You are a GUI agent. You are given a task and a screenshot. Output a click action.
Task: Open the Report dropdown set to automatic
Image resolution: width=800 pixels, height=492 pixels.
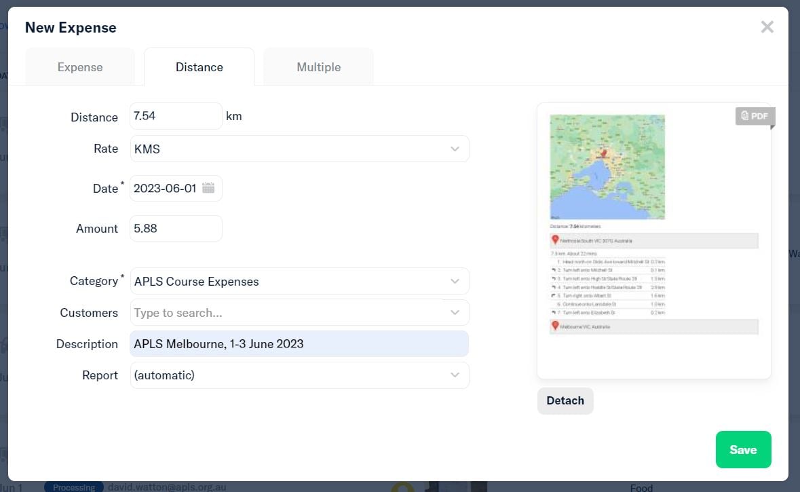[299, 375]
